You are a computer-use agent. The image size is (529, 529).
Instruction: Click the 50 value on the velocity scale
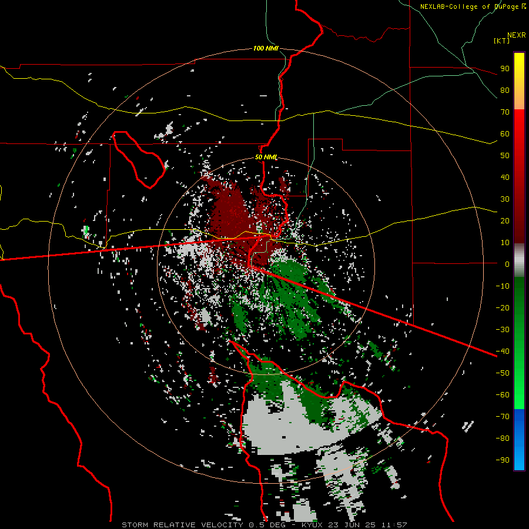pyautogui.click(x=505, y=156)
